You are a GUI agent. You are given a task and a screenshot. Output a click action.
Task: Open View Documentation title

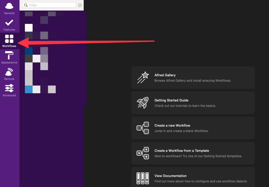tap(170, 176)
